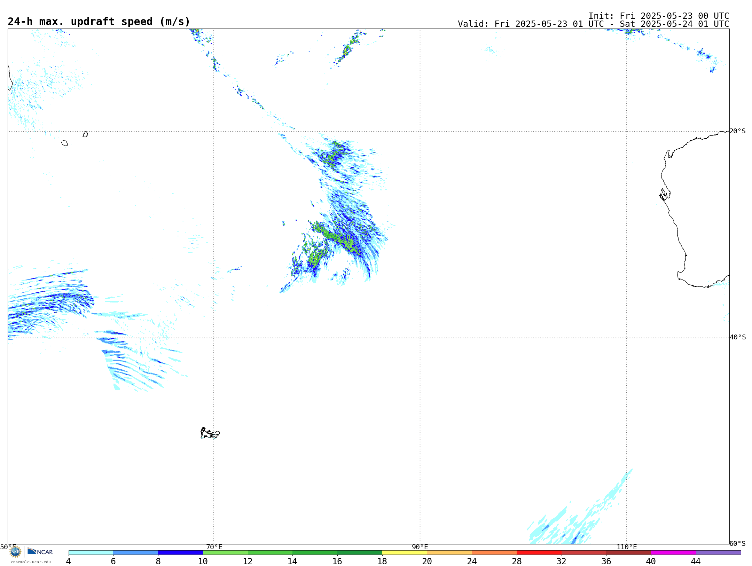Click the 40°S latitude label
Viewport: 752px width, 566px height.
(x=738, y=337)
